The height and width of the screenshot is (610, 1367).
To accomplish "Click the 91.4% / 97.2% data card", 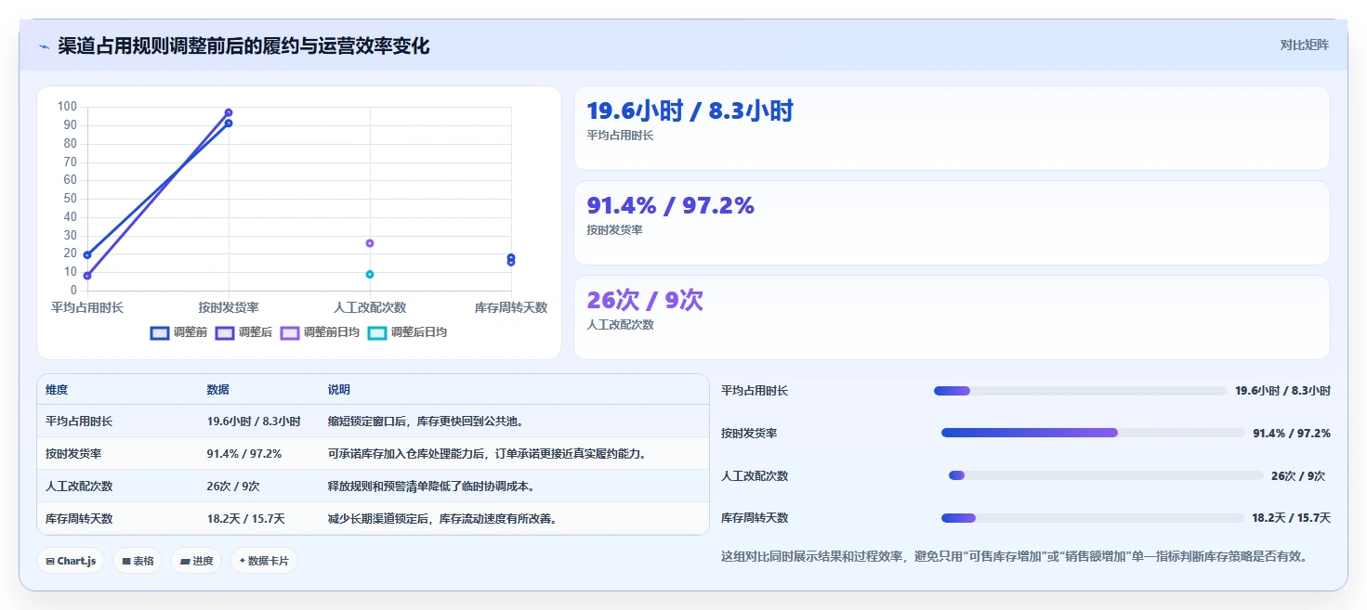I will pyautogui.click(x=952, y=223).
